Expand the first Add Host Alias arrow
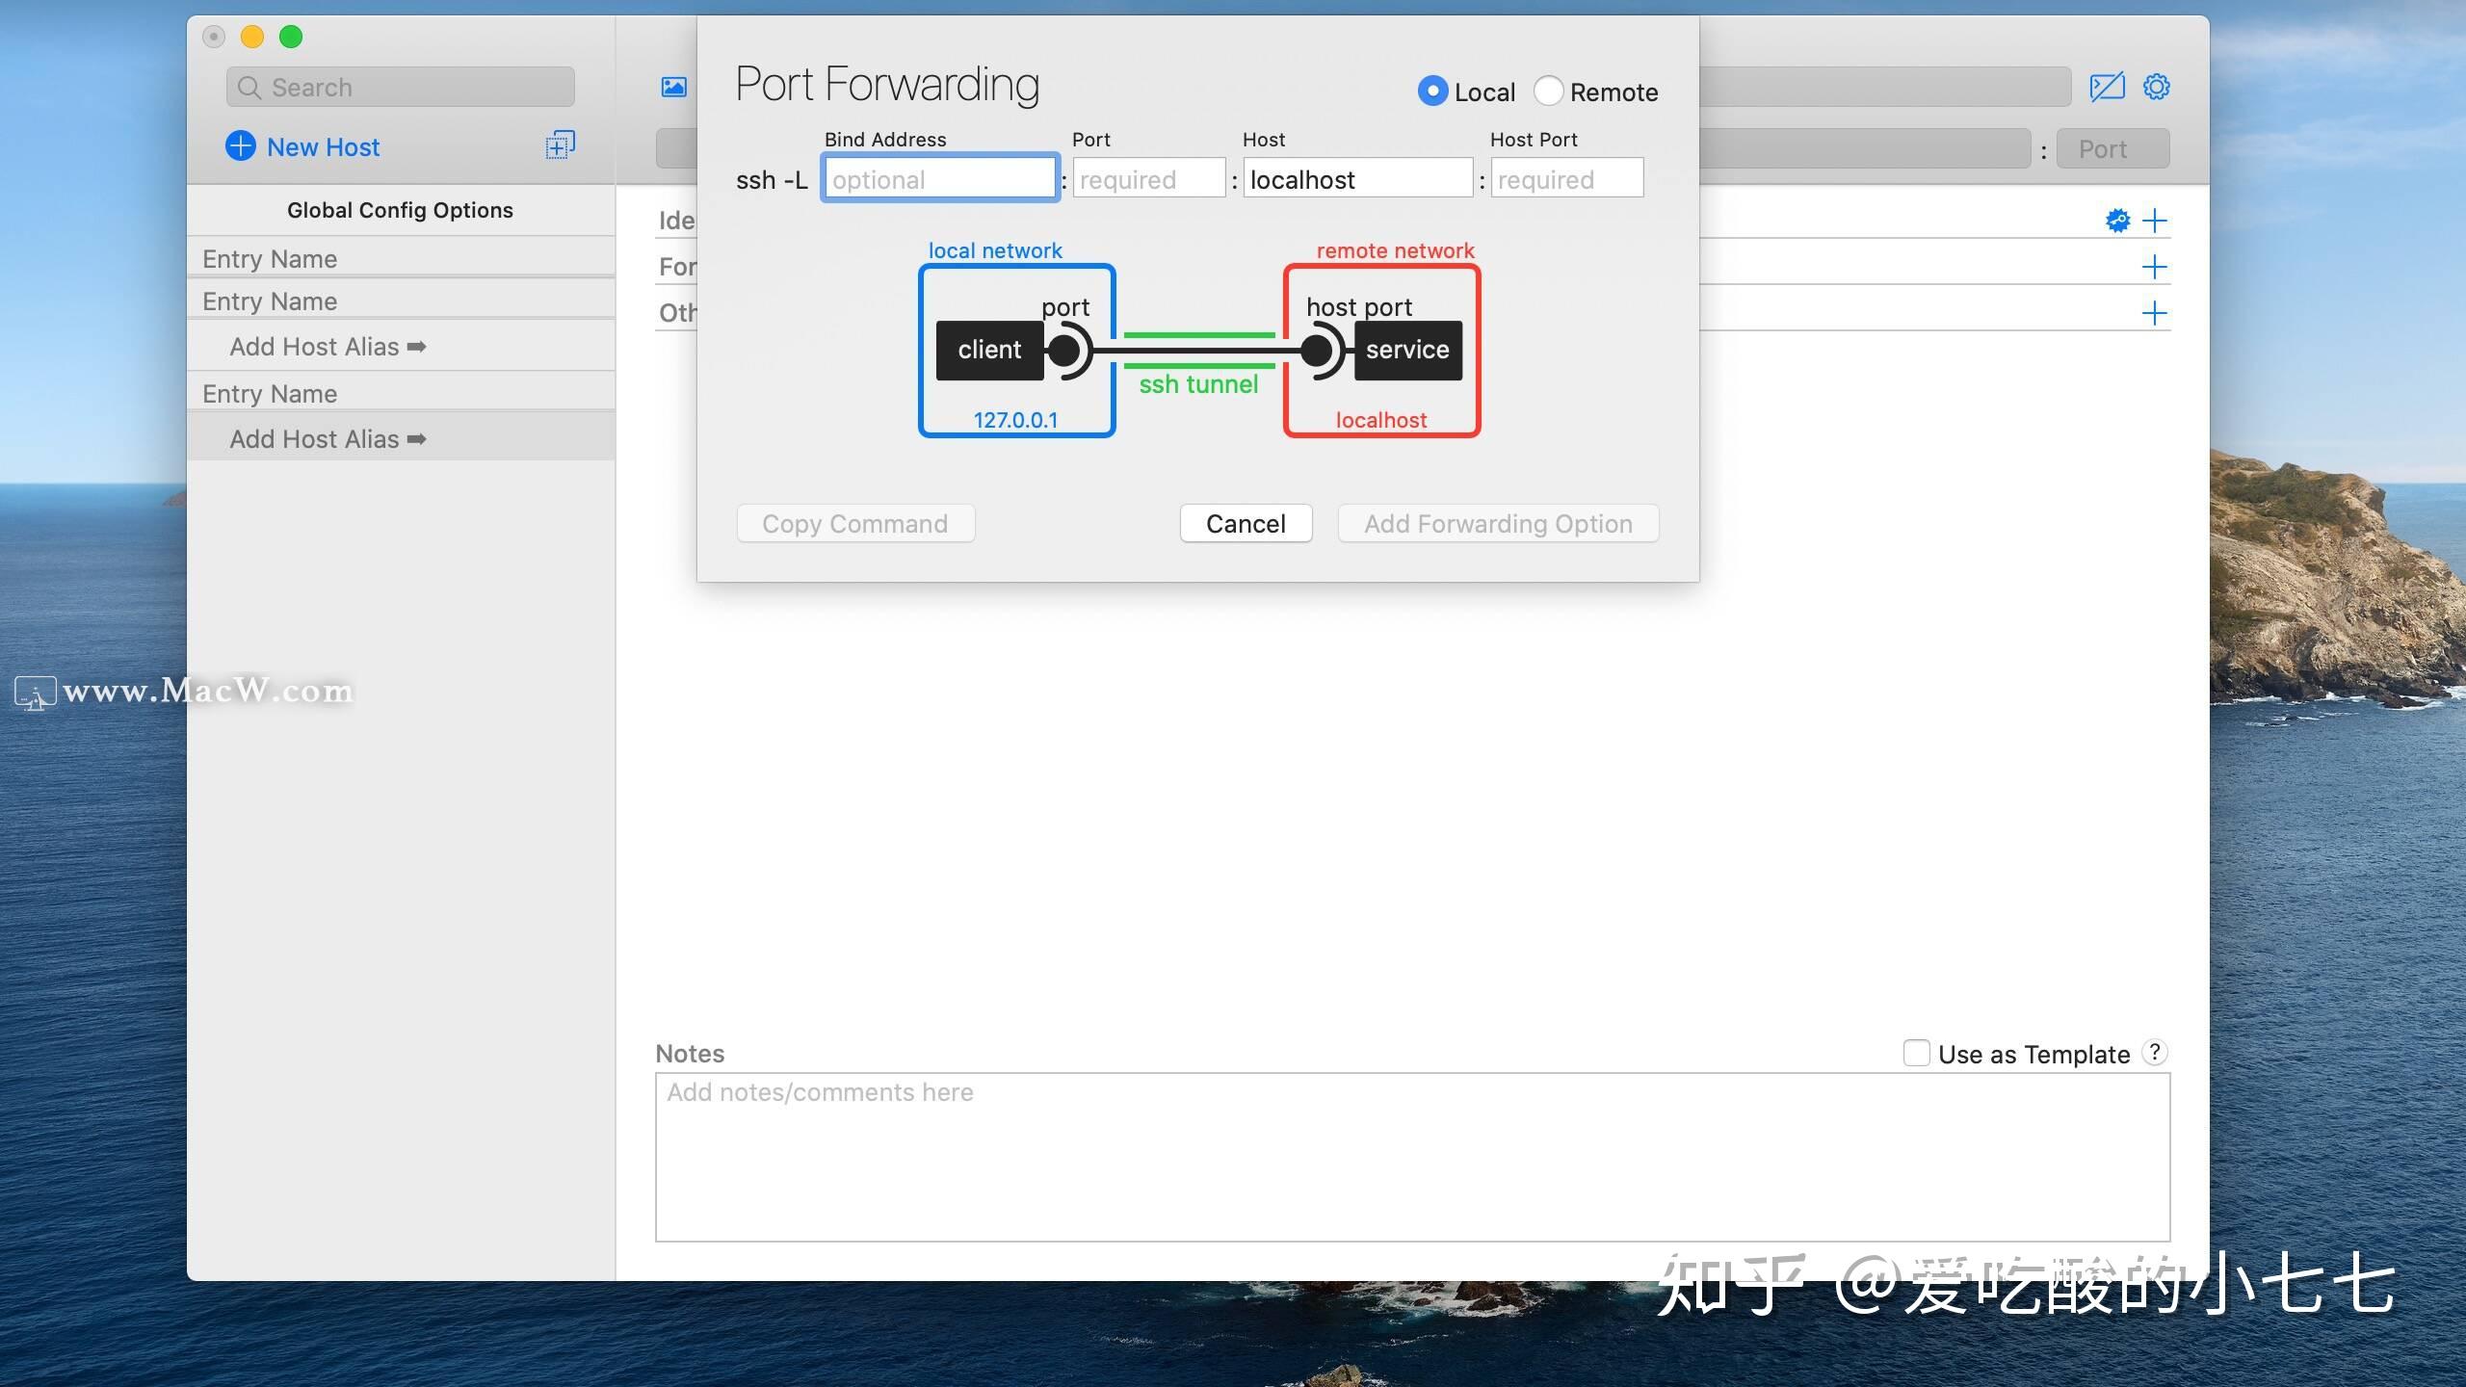The image size is (2466, 1387). (417, 346)
